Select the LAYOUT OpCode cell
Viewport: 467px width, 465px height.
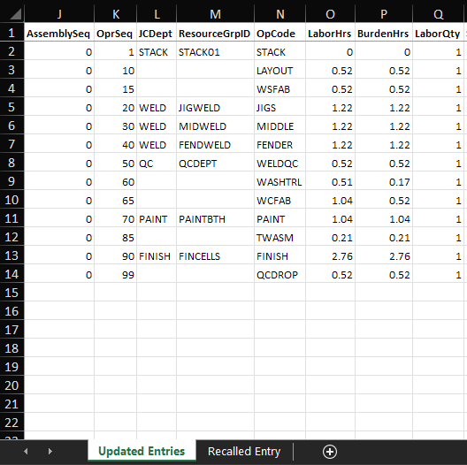click(280, 70)
